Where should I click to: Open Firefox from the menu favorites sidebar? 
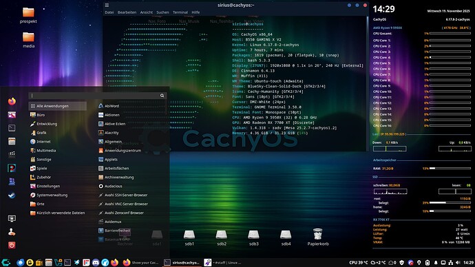(12, 101)
